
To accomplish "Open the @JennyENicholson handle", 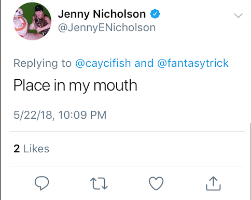I will point(107,27).
